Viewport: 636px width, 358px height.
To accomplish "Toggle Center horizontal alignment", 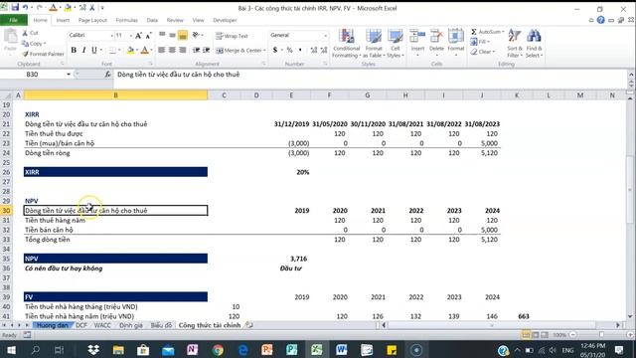I will click(x=172, y=50).
